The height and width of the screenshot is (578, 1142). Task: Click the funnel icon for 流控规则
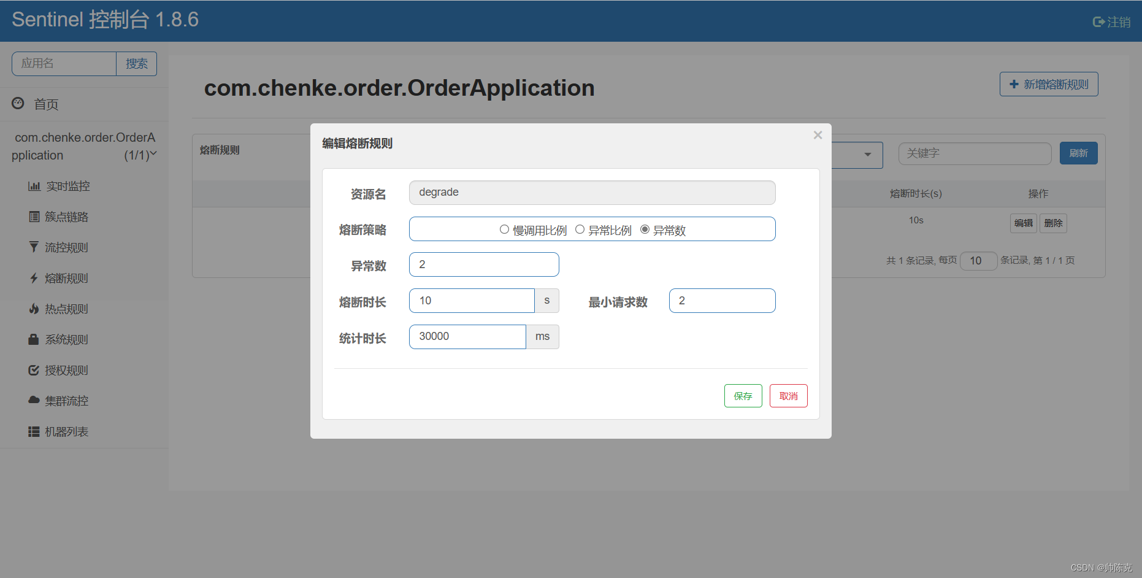coord(34,247)
